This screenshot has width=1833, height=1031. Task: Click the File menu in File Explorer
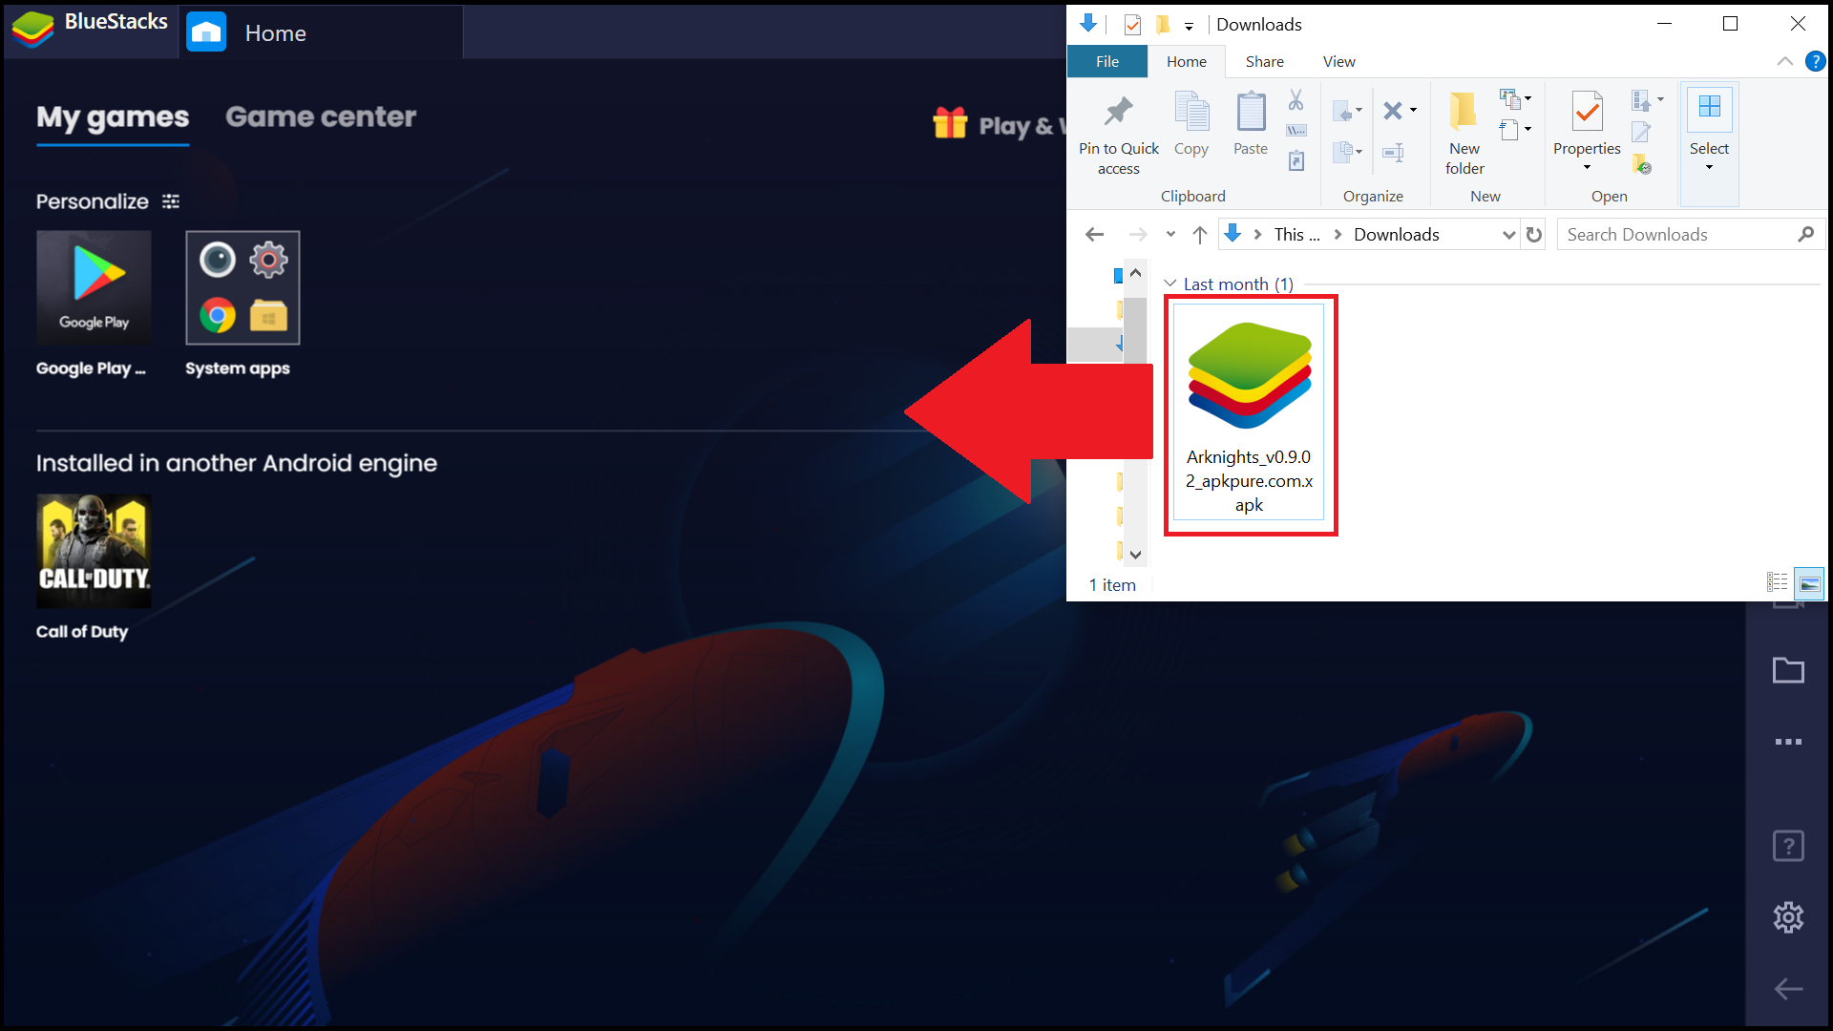point(1106,60)
